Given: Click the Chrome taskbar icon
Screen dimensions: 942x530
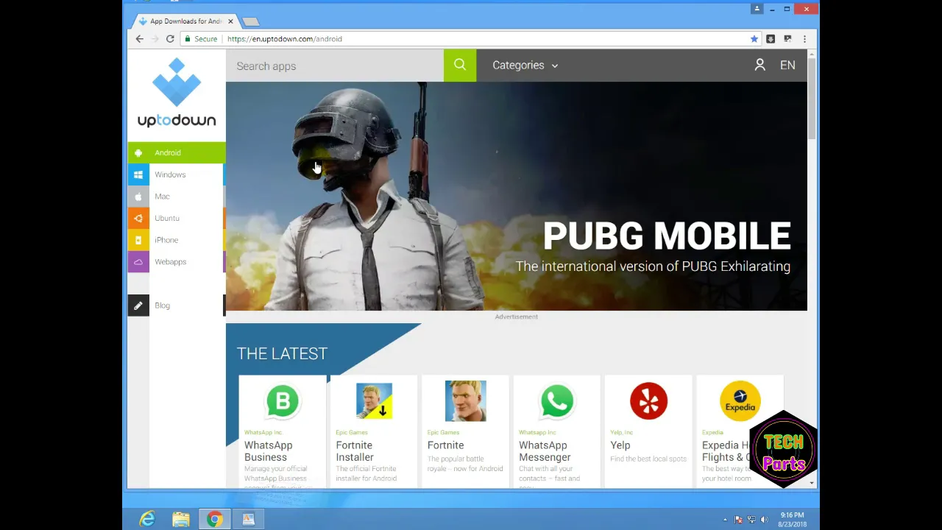Looking at the screenshot, I should tap(214, 520).
